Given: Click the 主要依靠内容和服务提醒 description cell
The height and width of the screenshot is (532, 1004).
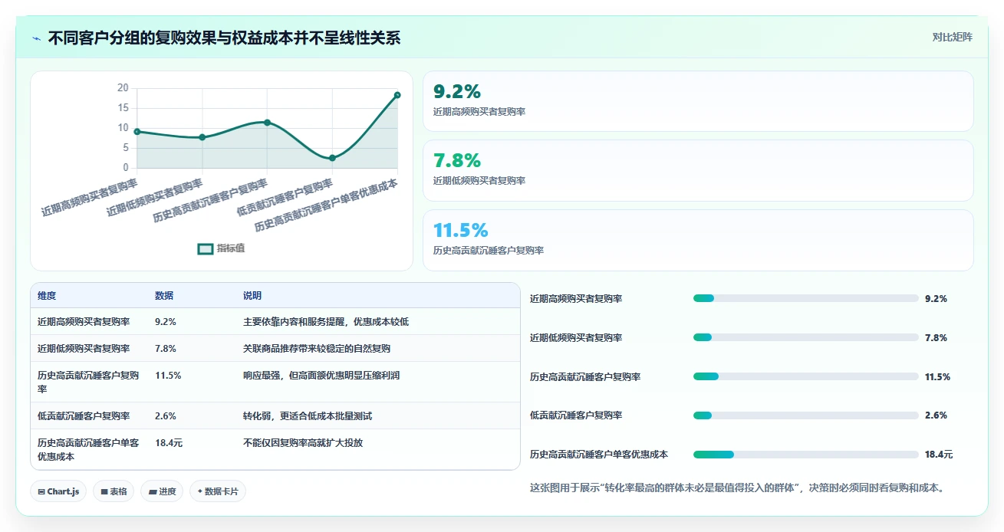Looking at the screenshot, I should tap(326, 322).
